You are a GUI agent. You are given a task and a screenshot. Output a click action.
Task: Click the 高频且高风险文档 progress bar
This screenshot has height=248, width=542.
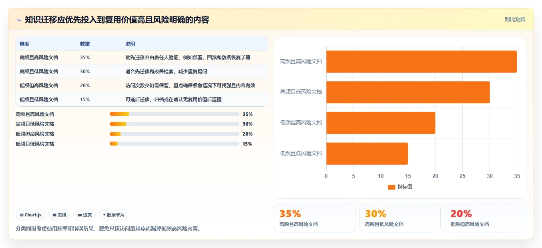coord(174,114)
